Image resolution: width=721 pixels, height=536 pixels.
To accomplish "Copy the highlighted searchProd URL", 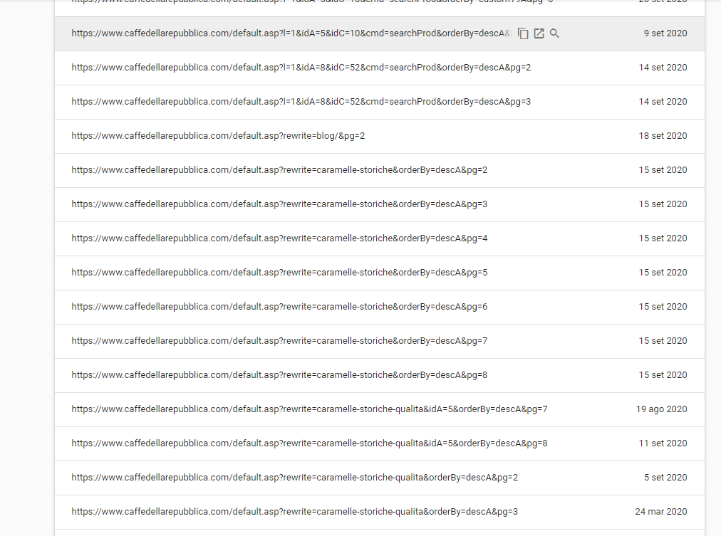I will tap(523, 33).
